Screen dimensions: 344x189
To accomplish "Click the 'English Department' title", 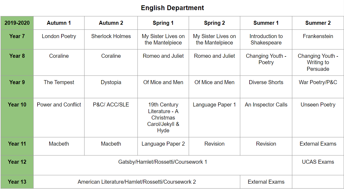I will click(172, 8).
